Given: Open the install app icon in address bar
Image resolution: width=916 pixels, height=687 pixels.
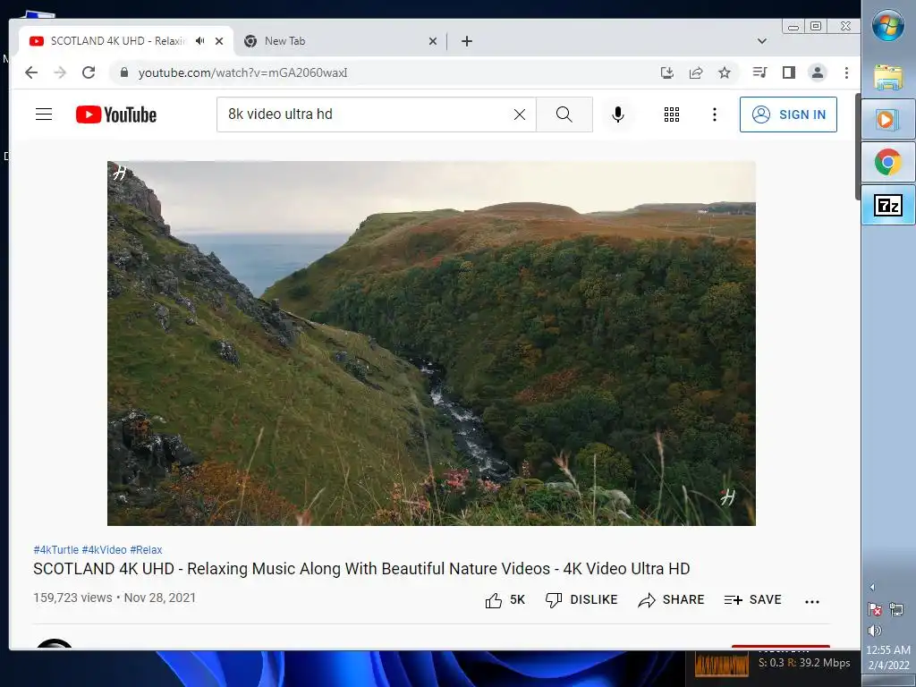Looking at the screenshot, I should tap(667, 72).
